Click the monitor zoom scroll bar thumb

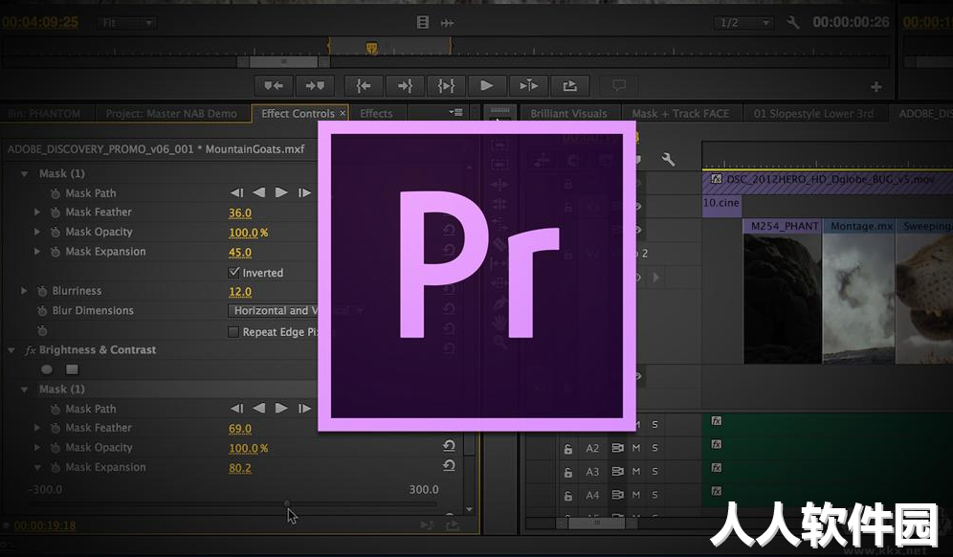coord(284,61)
